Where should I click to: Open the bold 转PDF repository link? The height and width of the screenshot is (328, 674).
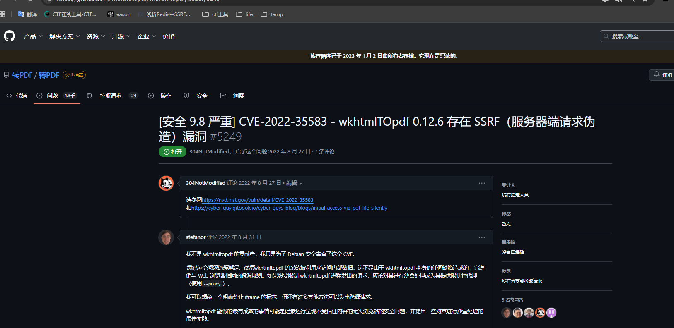point(49,75)
